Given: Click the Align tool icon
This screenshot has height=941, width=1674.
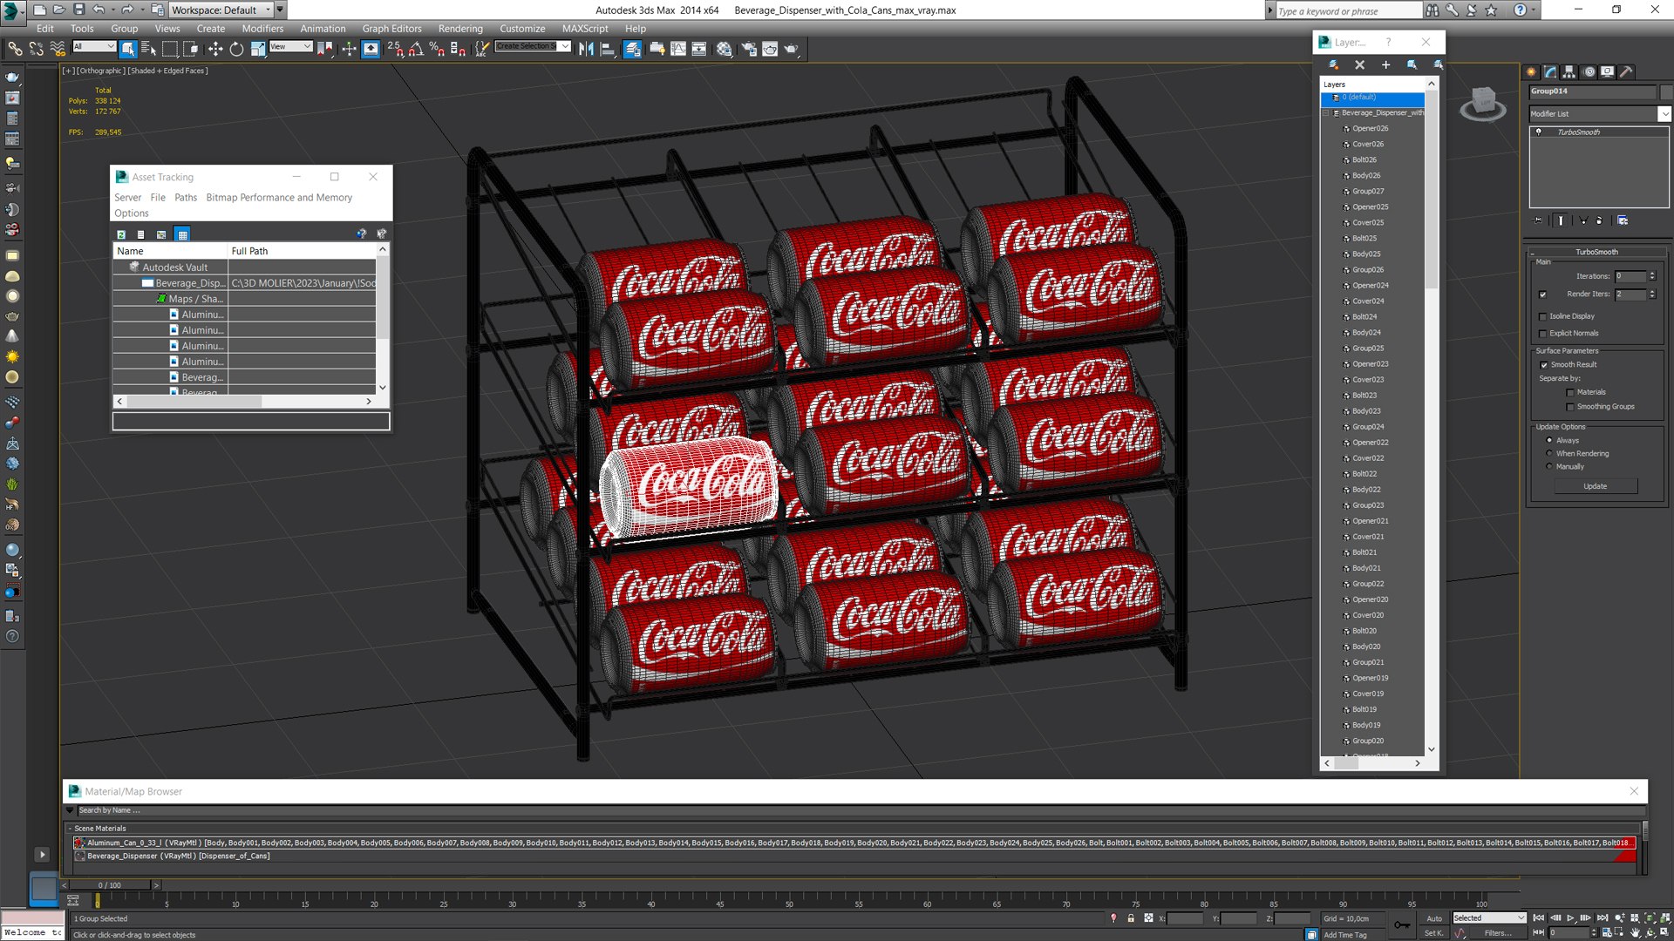Looking at the screenshot, I should [x=608, y=49].
